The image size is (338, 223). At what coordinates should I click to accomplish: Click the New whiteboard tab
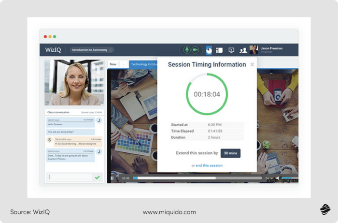click(113, 64)
